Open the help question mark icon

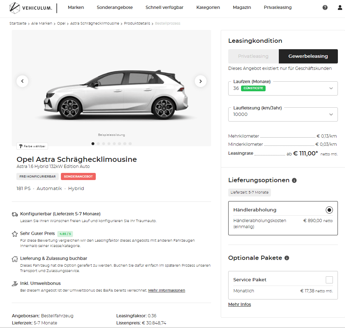click(325, 7)
